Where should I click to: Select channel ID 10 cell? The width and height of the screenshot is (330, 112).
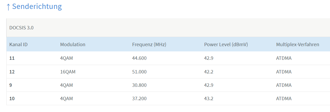(x=12, y=99)
